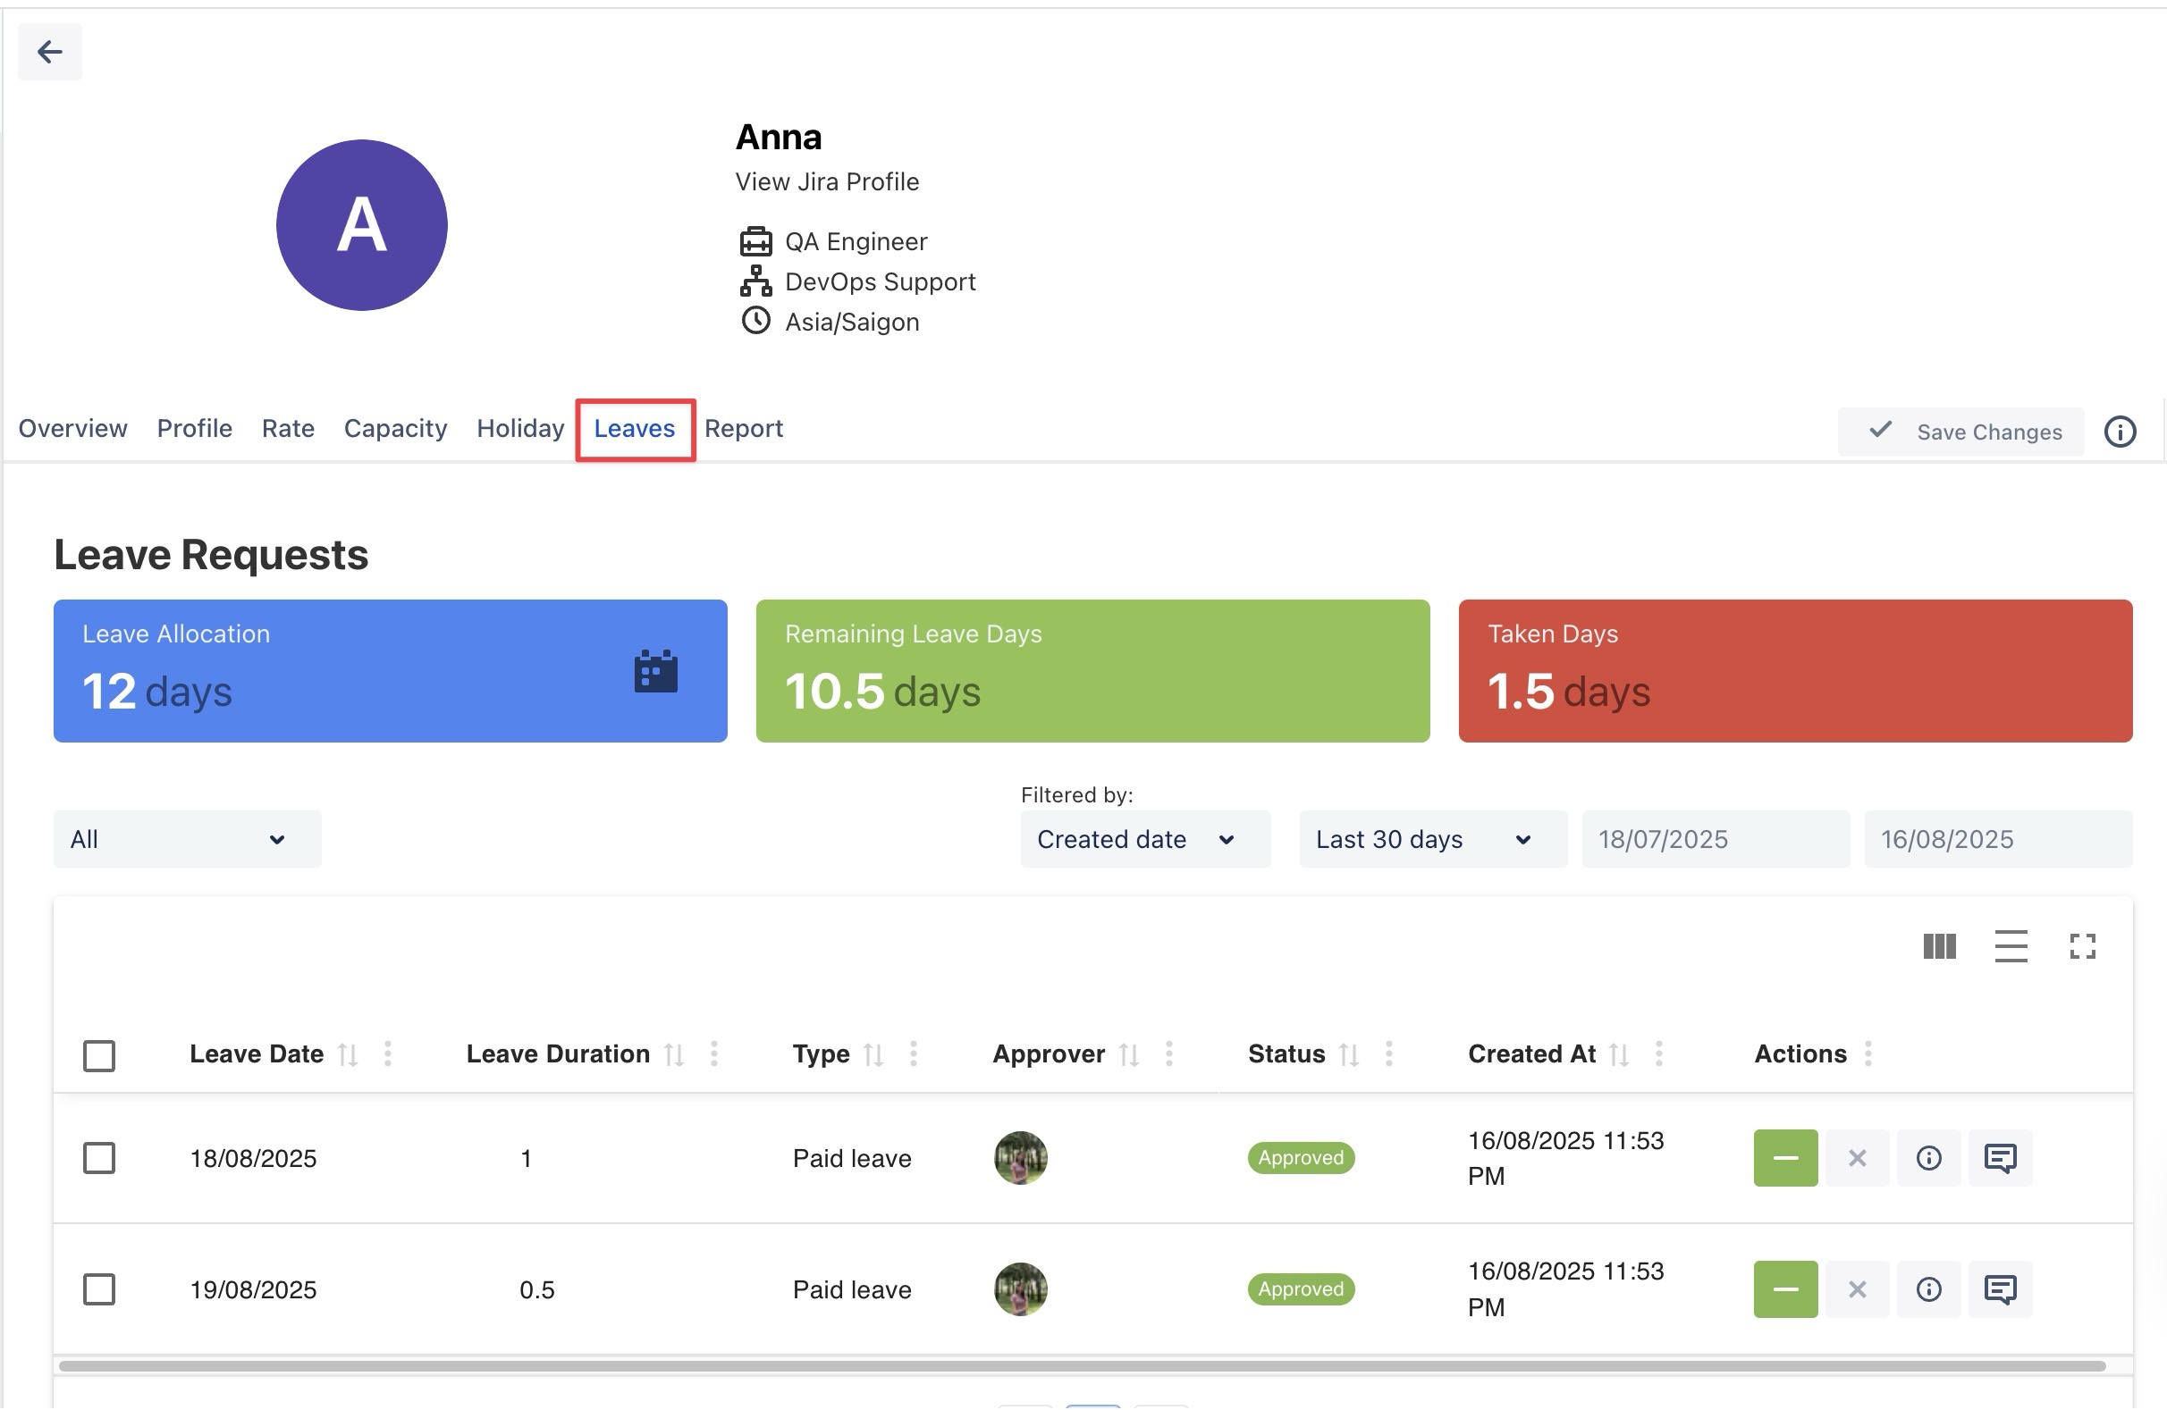Check the select-all header checkbox
This screenshot has width=2167, height=1410.
click(x=99, y=1056)
